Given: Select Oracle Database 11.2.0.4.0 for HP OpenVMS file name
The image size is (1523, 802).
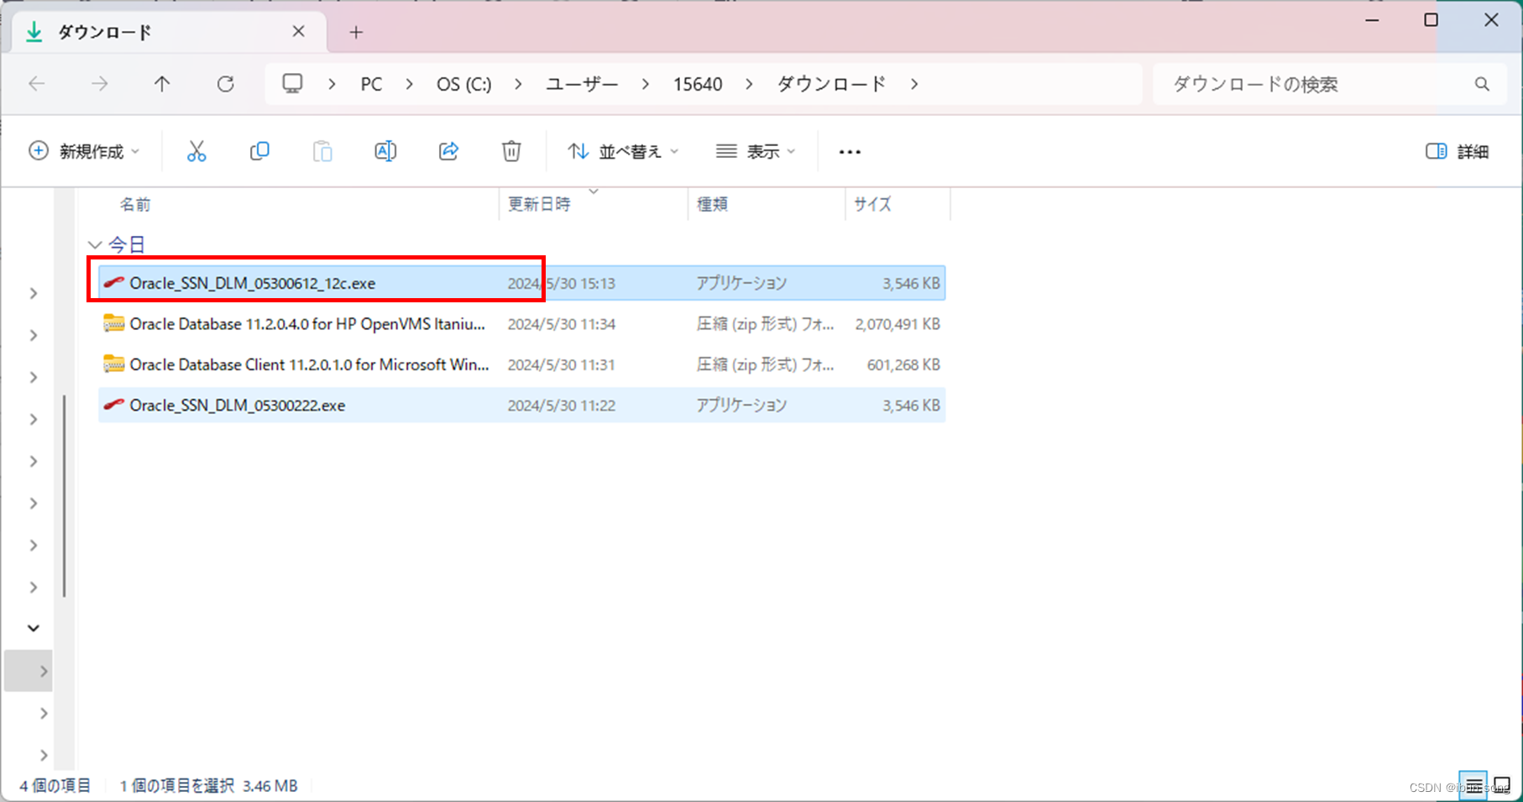Looking at the screenshot, I should click(307, 323).
